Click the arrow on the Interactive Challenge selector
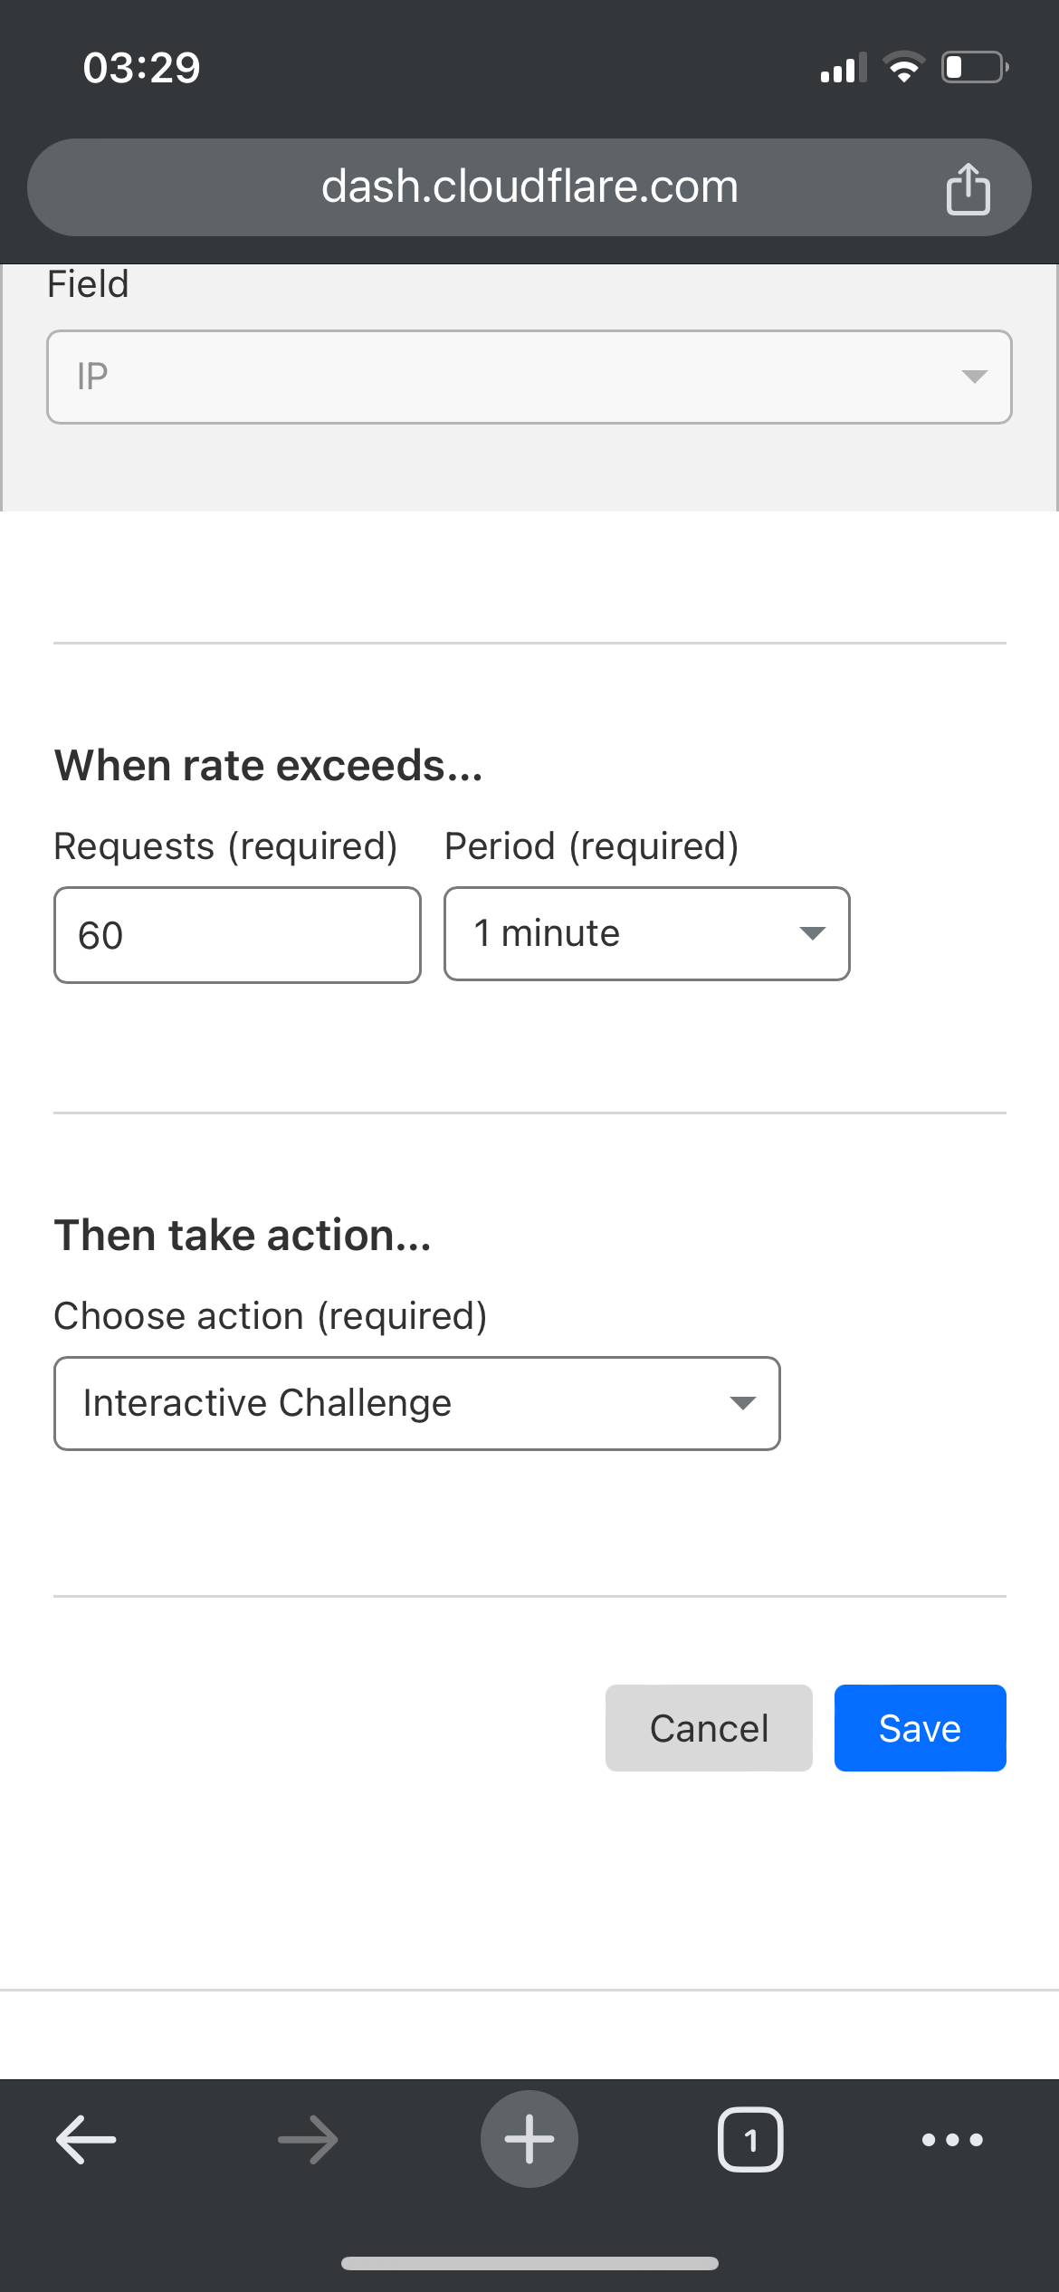Viewport: 1059px width, 2292px height. tap(742, 1403)
